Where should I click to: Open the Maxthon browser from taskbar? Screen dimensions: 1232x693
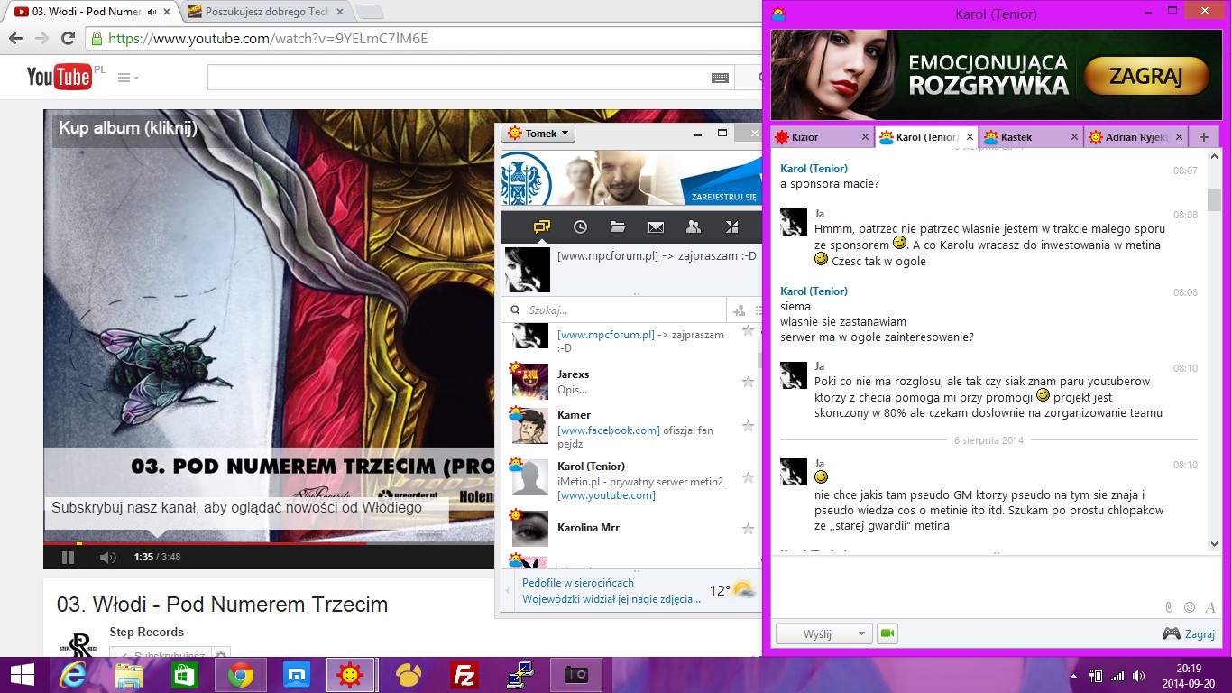tap(296, 675)
